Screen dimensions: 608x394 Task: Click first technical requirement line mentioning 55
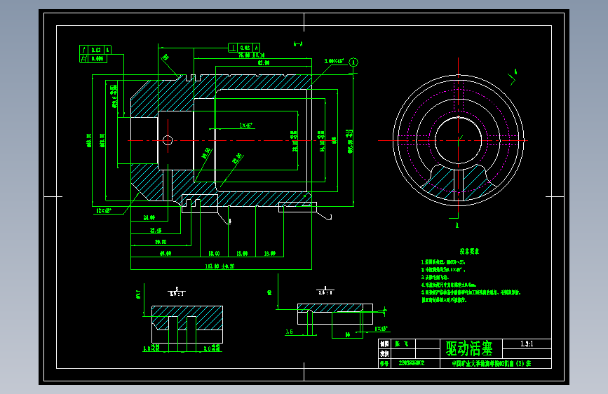click(x=443, y=262)
